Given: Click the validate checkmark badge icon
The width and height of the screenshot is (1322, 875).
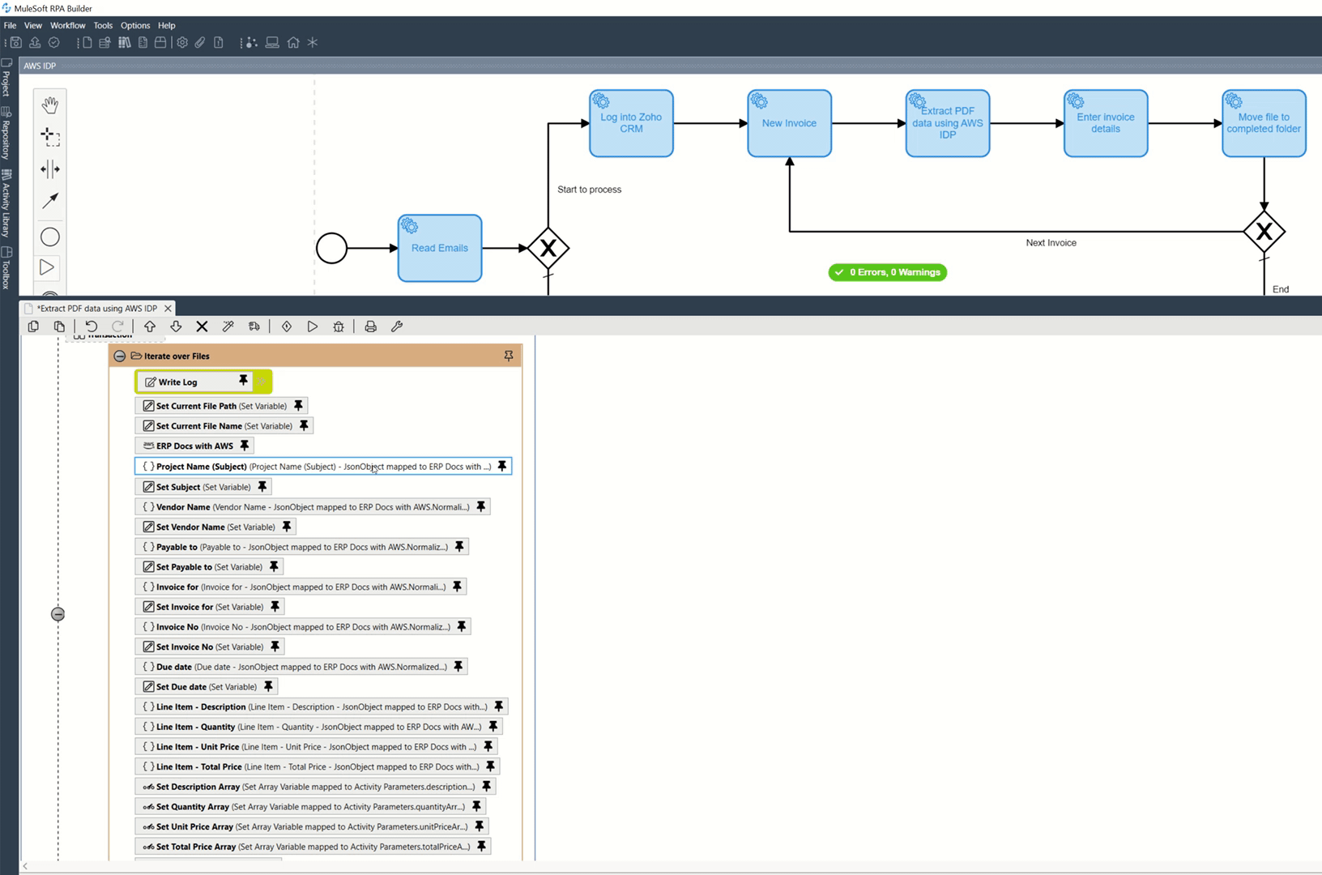Looking at the screenshot, I should pos(54,43).
